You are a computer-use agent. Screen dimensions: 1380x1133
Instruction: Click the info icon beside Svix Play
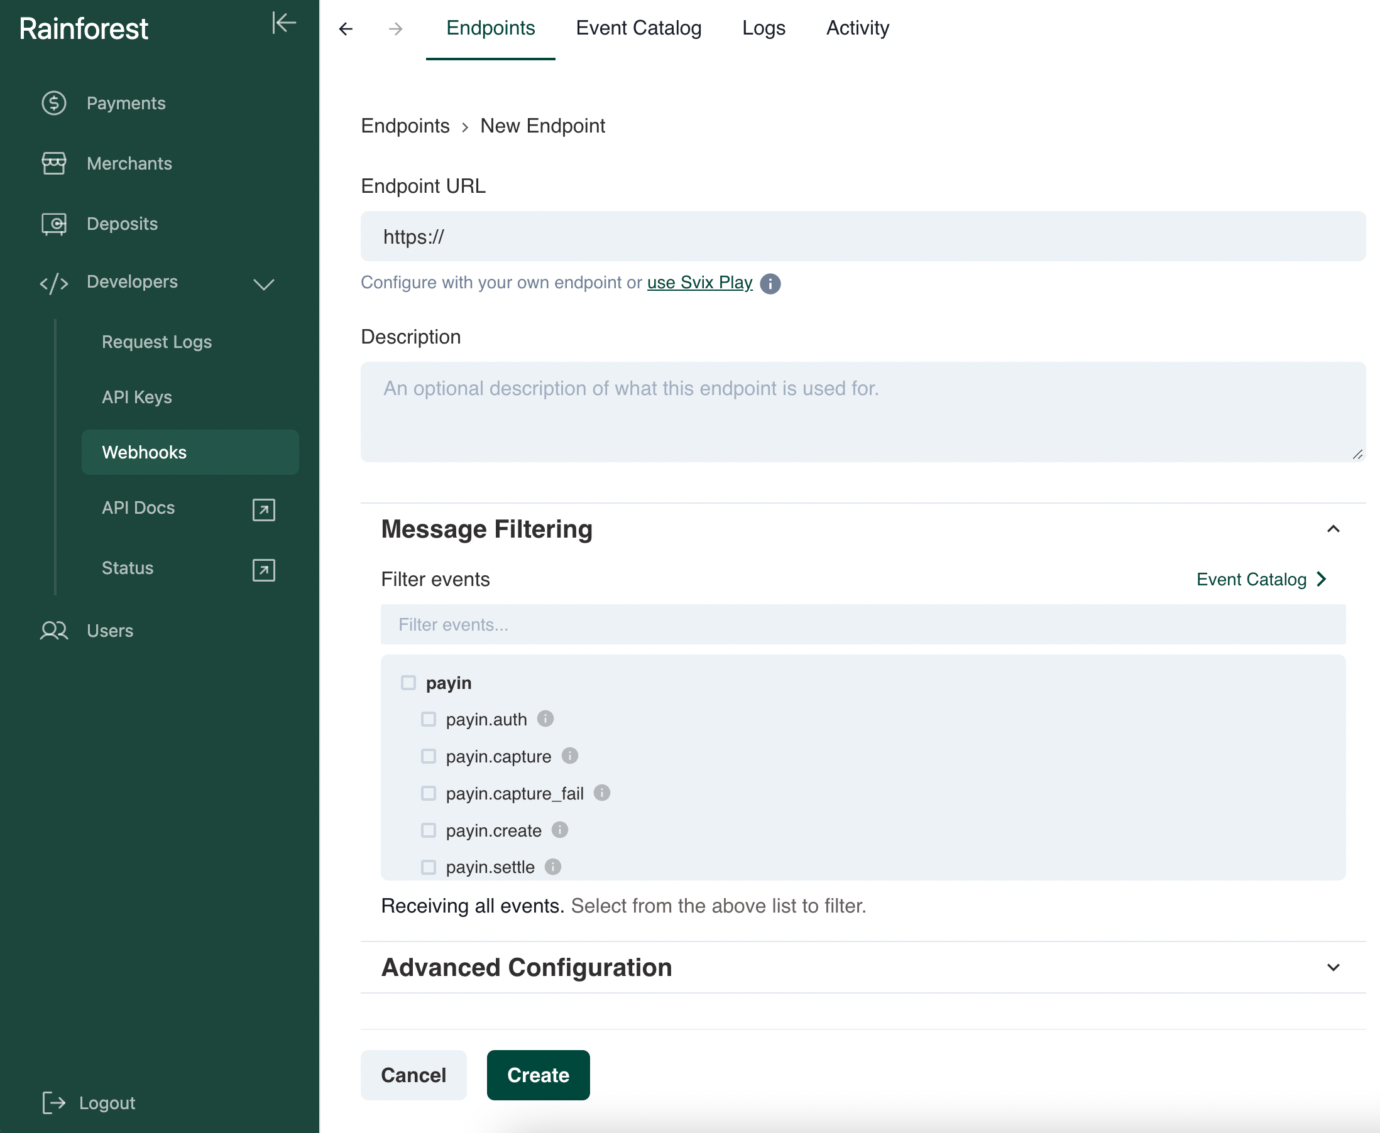(x=770, y=284)
